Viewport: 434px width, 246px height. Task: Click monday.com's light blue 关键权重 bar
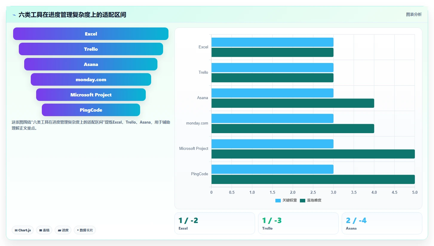pyautogui.click(x=272, y=118)
